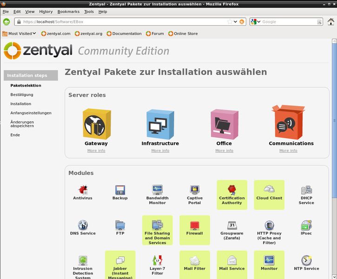The image size is (337, 279).
Task: Open the File menu
Action: (x=6, y=12)
